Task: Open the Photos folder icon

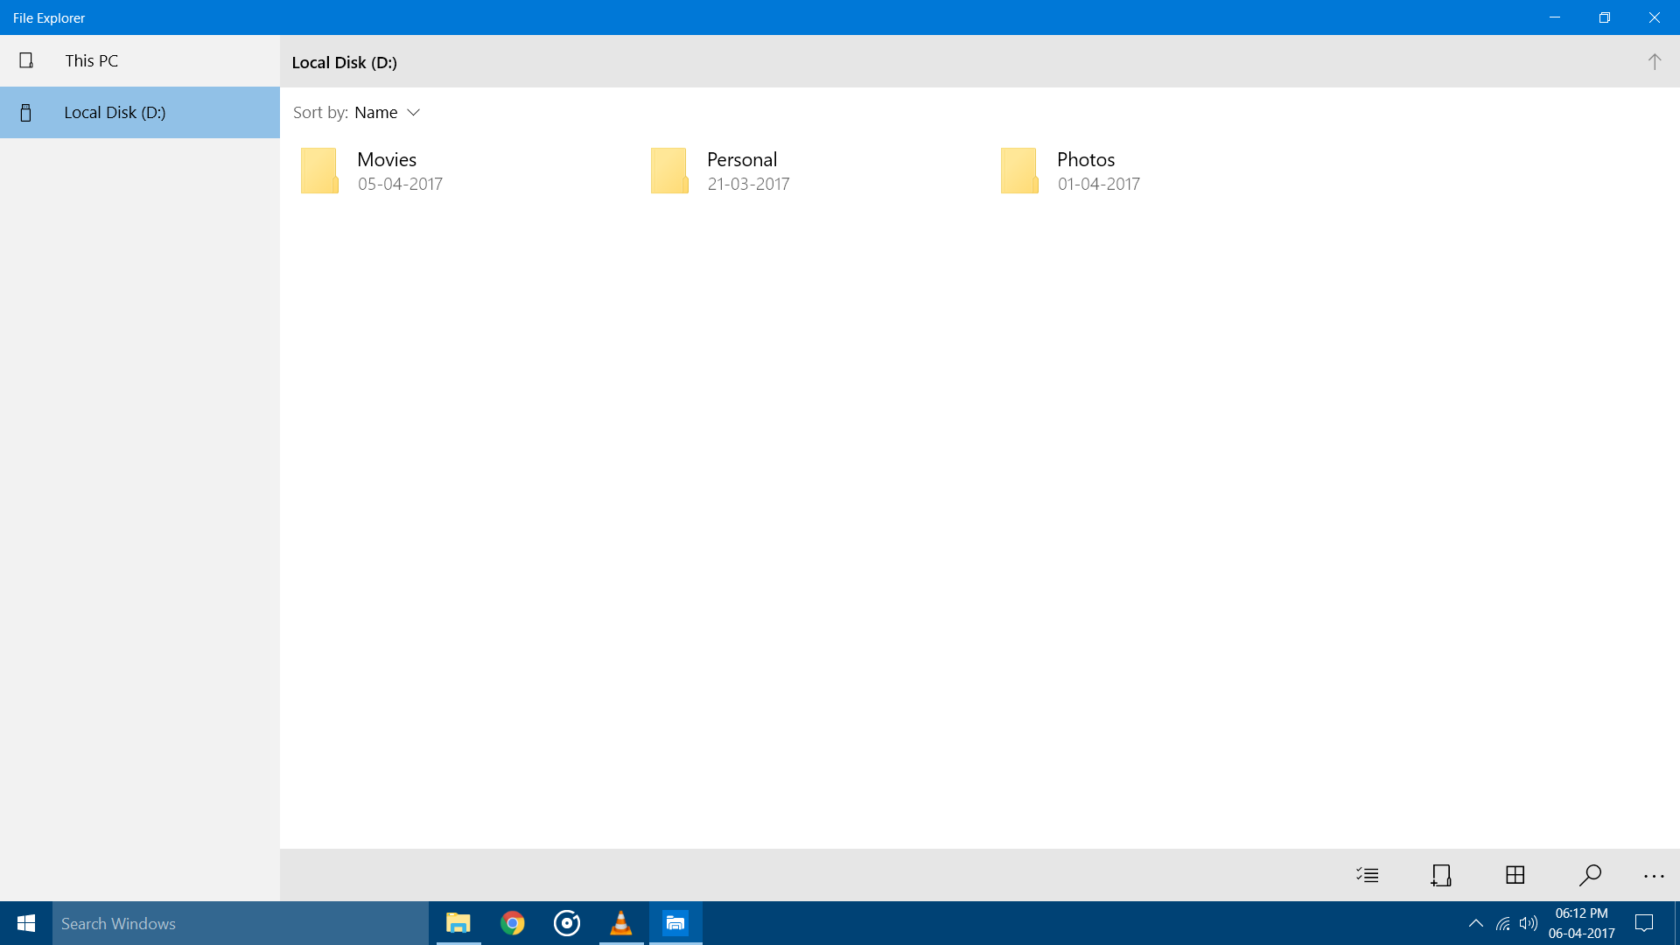Action: pyautogui.click(x=1019, y=171)
